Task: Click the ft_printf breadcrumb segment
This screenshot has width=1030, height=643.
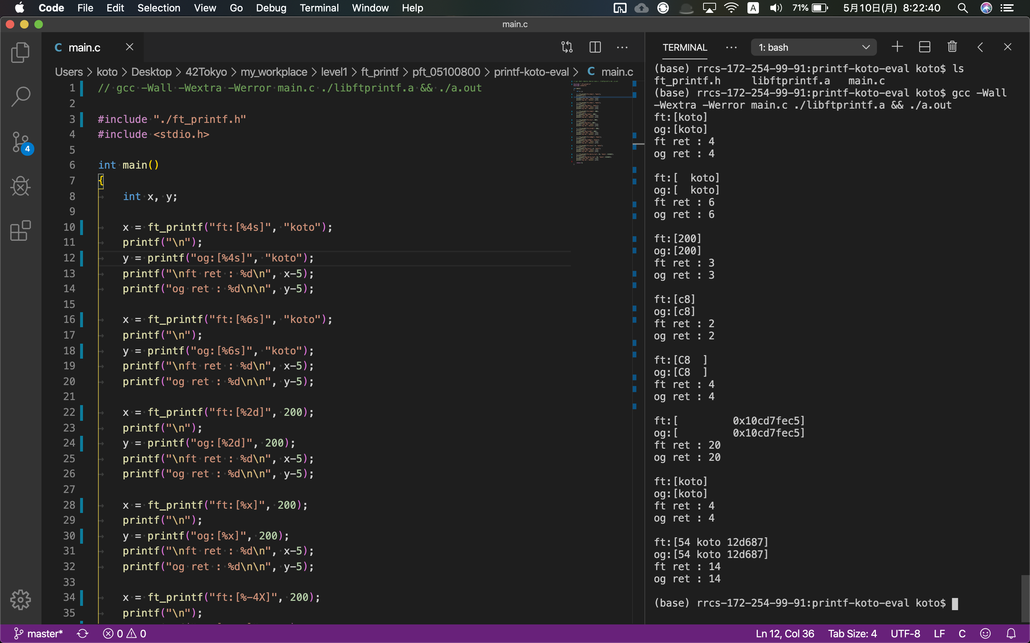Action: (x=380, y=72)
